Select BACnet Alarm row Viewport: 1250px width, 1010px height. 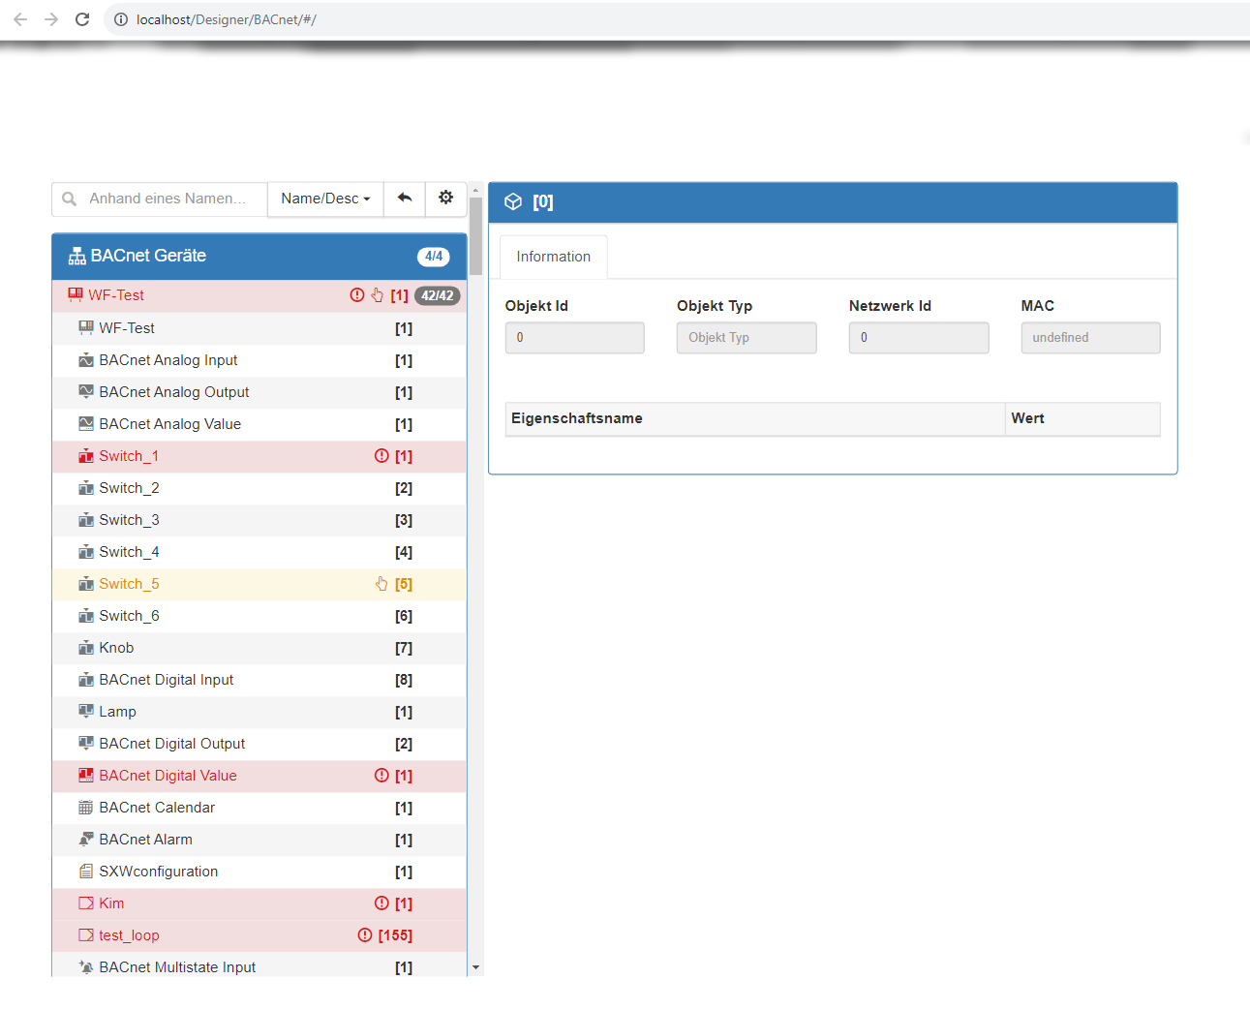tap(259, 840)
